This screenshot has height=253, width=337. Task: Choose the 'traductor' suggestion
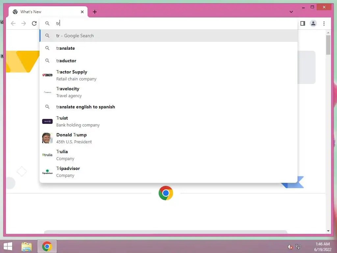[169, 61]
